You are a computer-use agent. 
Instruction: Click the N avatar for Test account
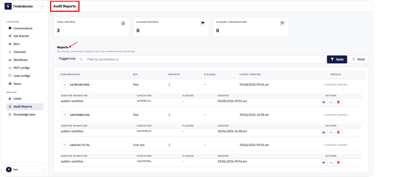9,170
